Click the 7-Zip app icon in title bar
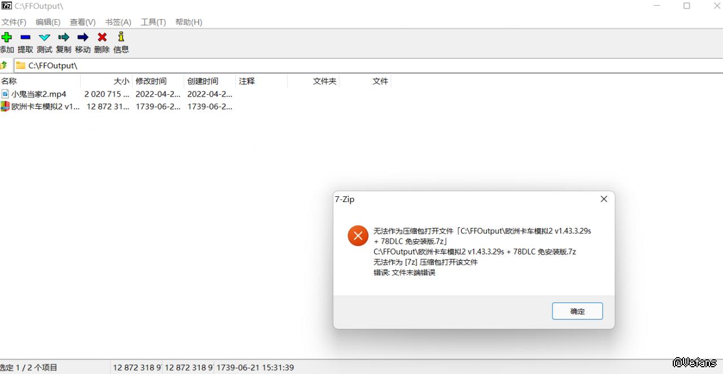 click(7, 6)
